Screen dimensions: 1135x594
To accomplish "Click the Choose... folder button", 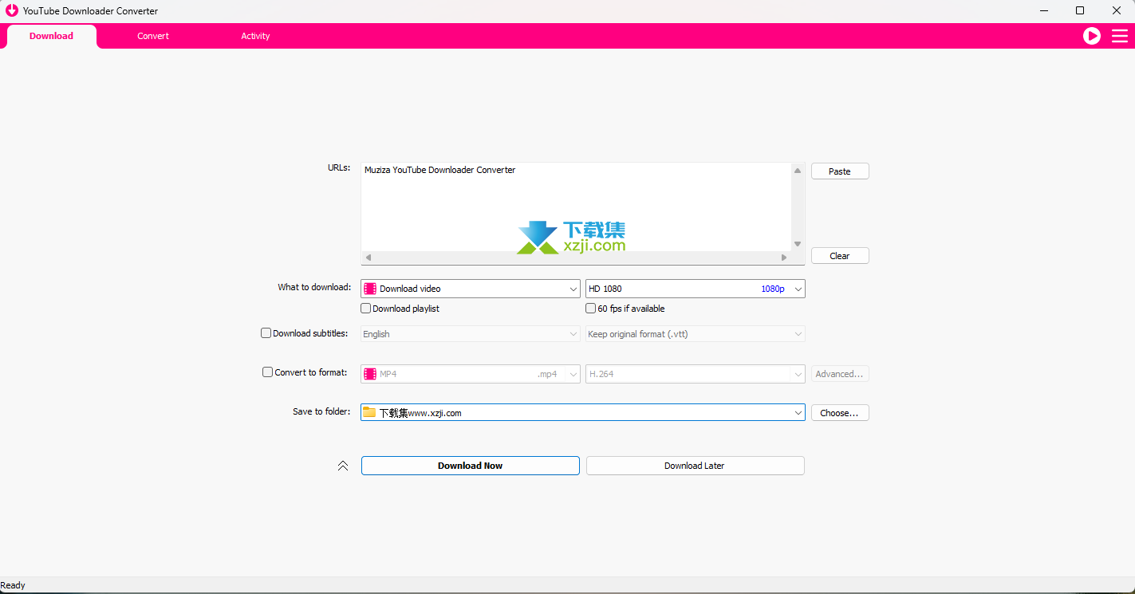I will click(840, 413).
